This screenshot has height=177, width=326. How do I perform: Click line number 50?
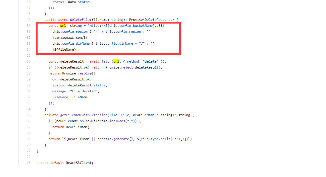(x=28, y=26)
